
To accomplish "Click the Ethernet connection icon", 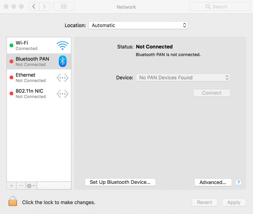I will (x=62, y=78).
